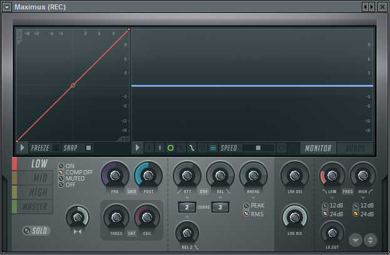Click the previous preset left arrow
Image resolution: width=390 pixels, height=255 pixels.
(365, 7)
